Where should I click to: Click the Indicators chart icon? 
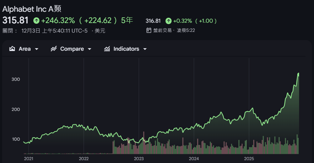(107, 49)
